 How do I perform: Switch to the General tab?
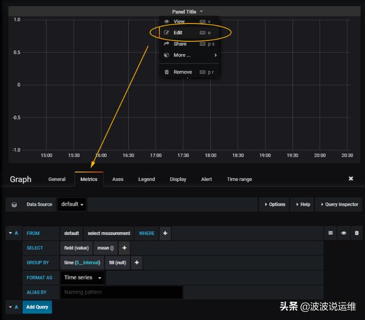click(x=57, y=179)
